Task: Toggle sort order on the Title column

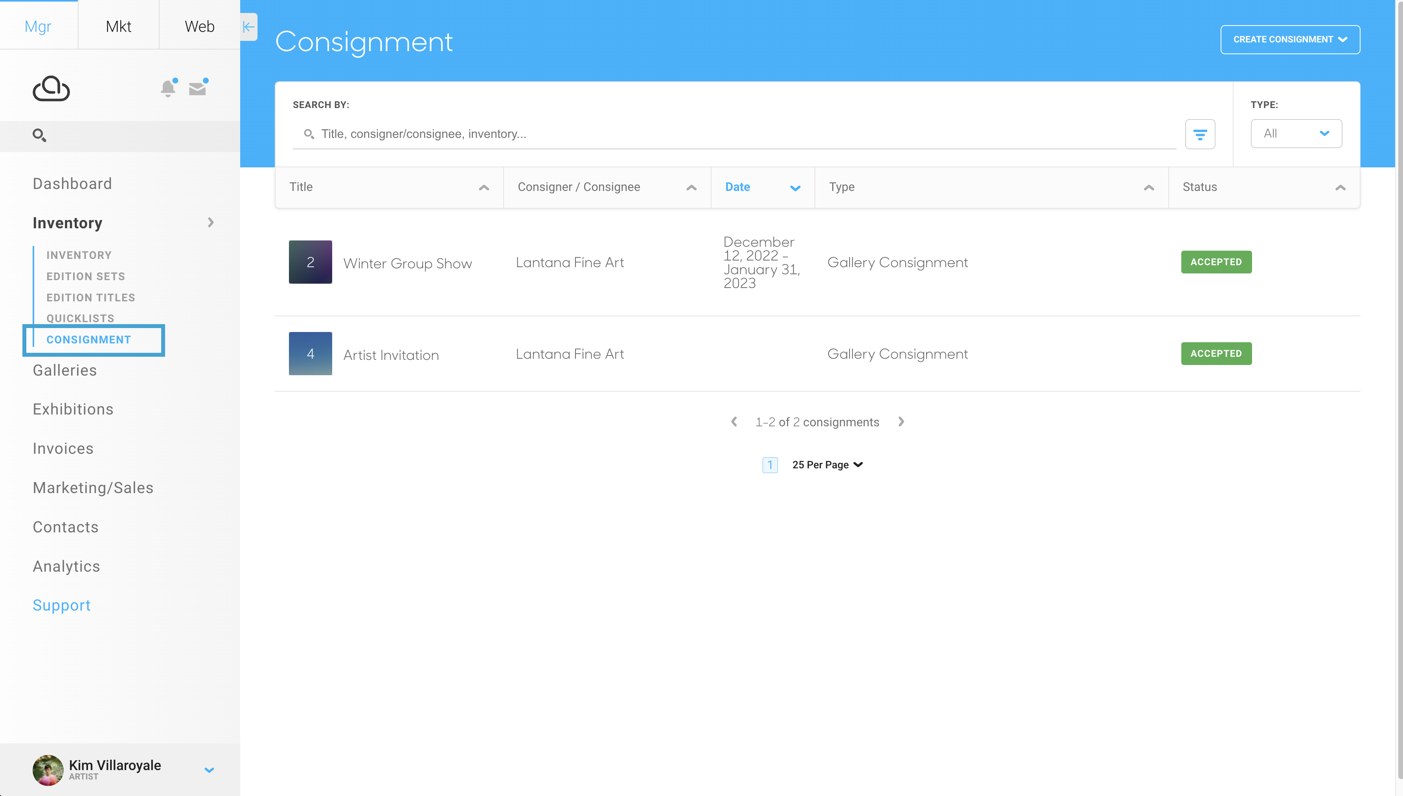Action: tap(484, 187)
